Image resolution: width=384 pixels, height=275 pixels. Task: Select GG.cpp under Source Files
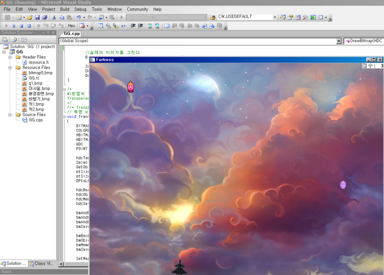(35, 120)
